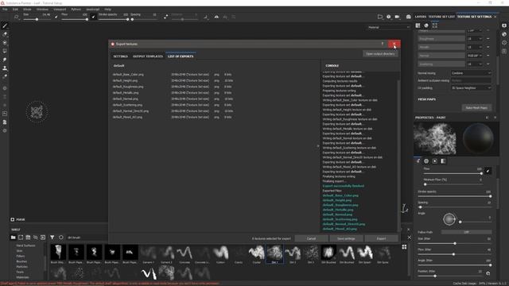Open UV padding 3D Space Neighbor dropdown
Viewport: 509px width, 286px height.
[471, 88]
